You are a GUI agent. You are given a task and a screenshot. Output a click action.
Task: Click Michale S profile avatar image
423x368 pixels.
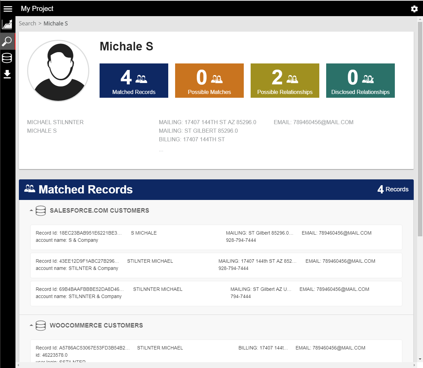(x=58, y=71)
